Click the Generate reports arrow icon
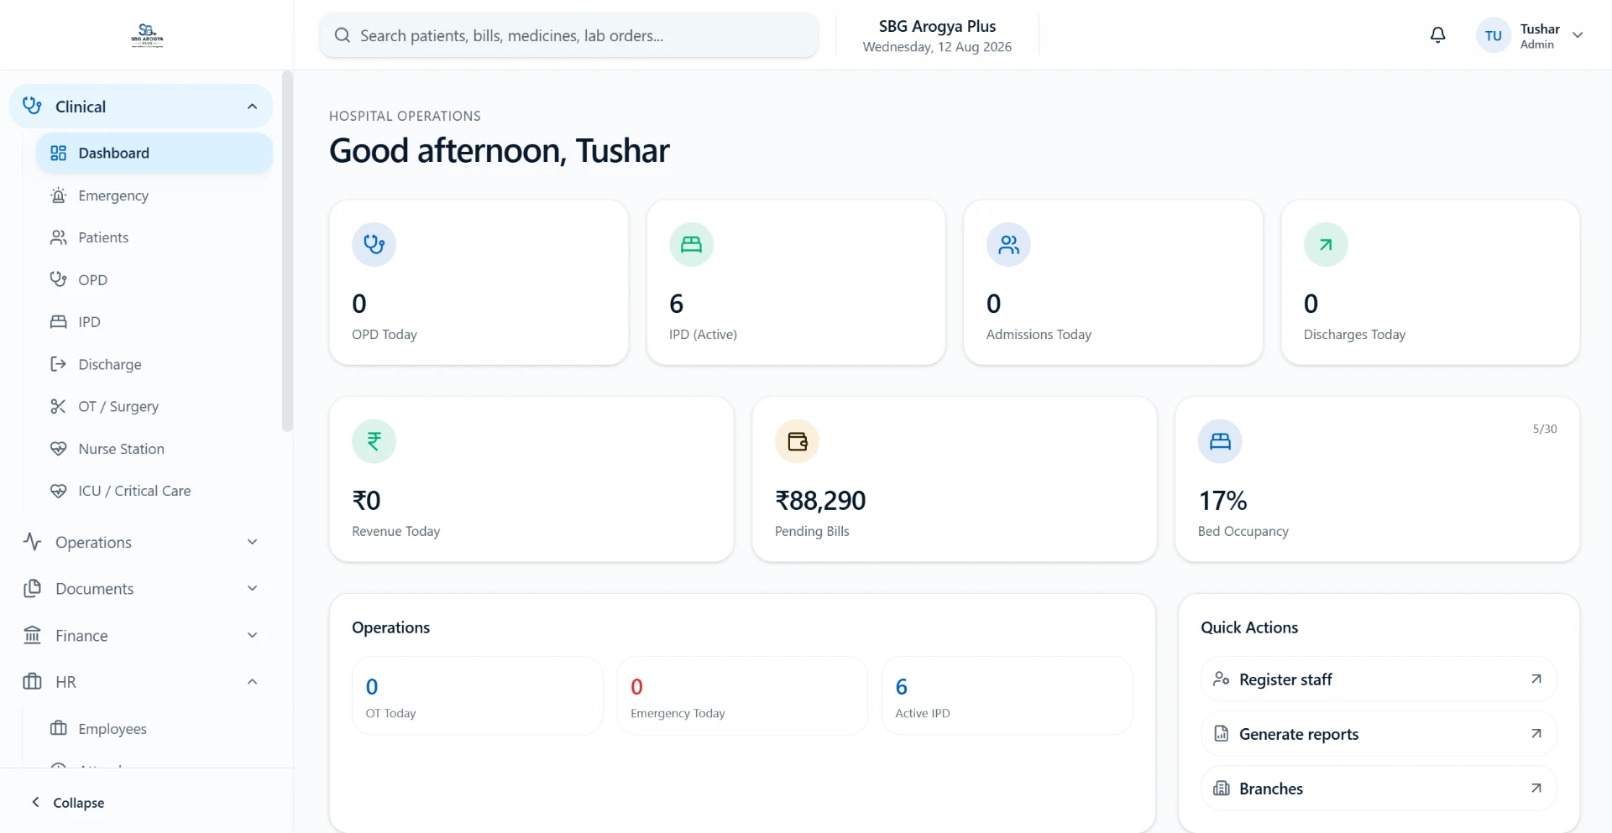This screenshot has height=833, width=1612. pyautogui.click(x=1536, y=733)
